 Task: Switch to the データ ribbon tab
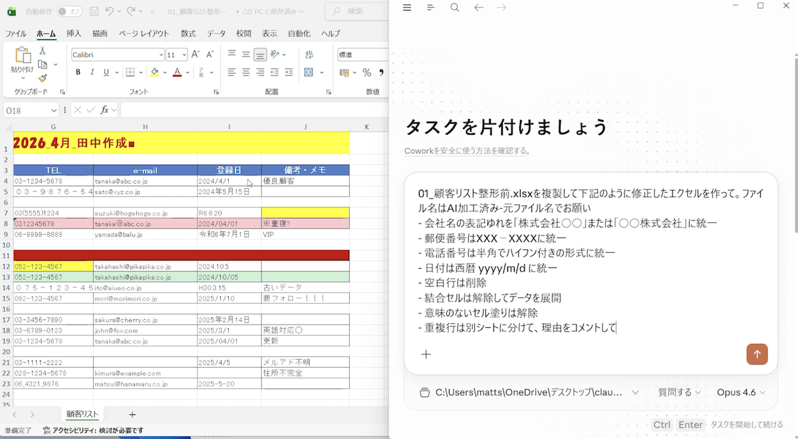(x=216, y=33)
